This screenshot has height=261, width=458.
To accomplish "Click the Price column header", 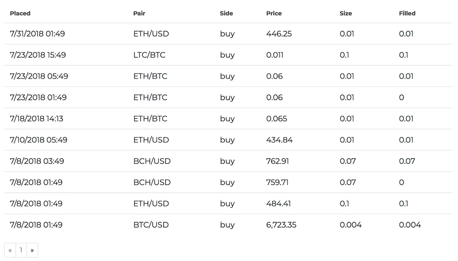I will coord(274,13).
